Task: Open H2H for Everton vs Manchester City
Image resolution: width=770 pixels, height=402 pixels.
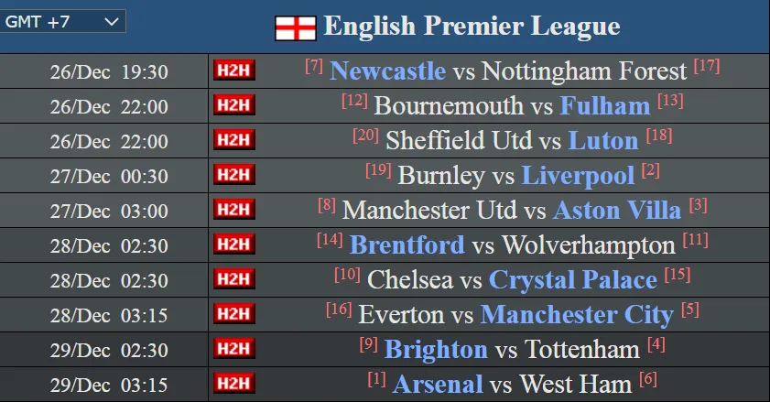Action: tap(234, 314)
